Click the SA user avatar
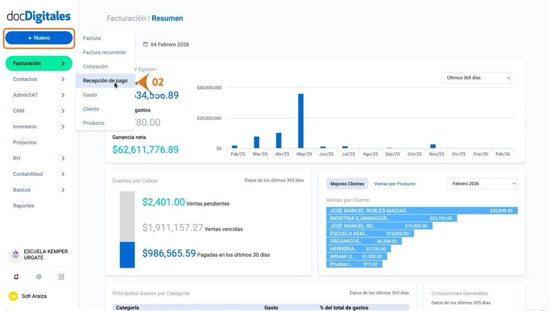This screenshot has width=550, height=311. coord(13,296)
